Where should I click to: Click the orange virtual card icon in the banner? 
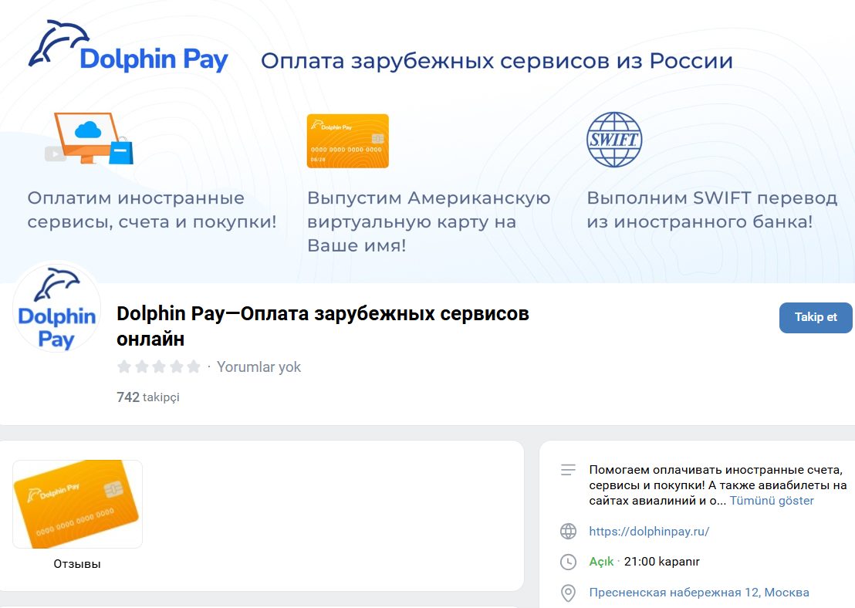click(x=347, y=141)
